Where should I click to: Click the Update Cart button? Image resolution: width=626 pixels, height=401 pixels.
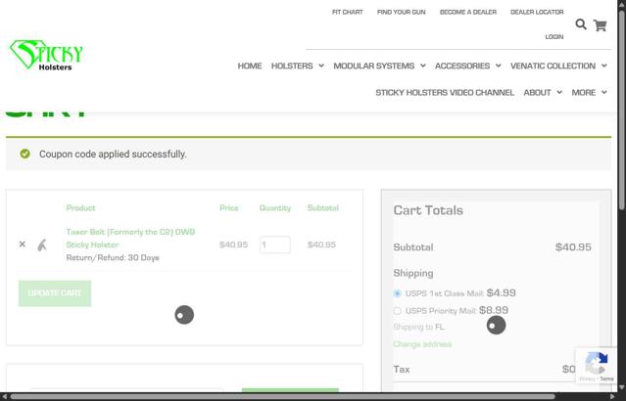tap(55, 293)
